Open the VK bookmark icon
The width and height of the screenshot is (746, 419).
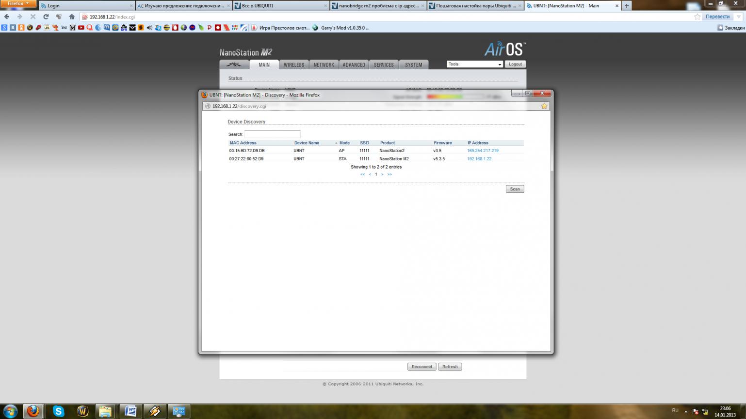point(13,28)
